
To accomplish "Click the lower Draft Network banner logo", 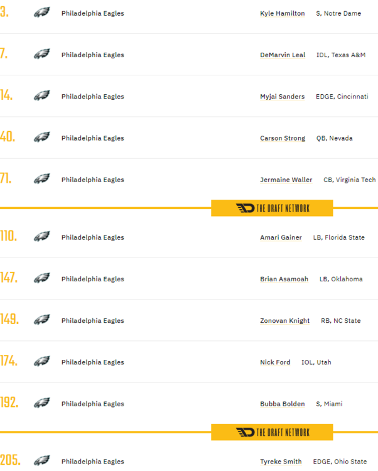I will pos(272,432).
